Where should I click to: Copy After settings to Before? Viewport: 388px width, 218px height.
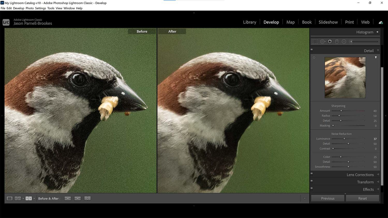point(78,198)
